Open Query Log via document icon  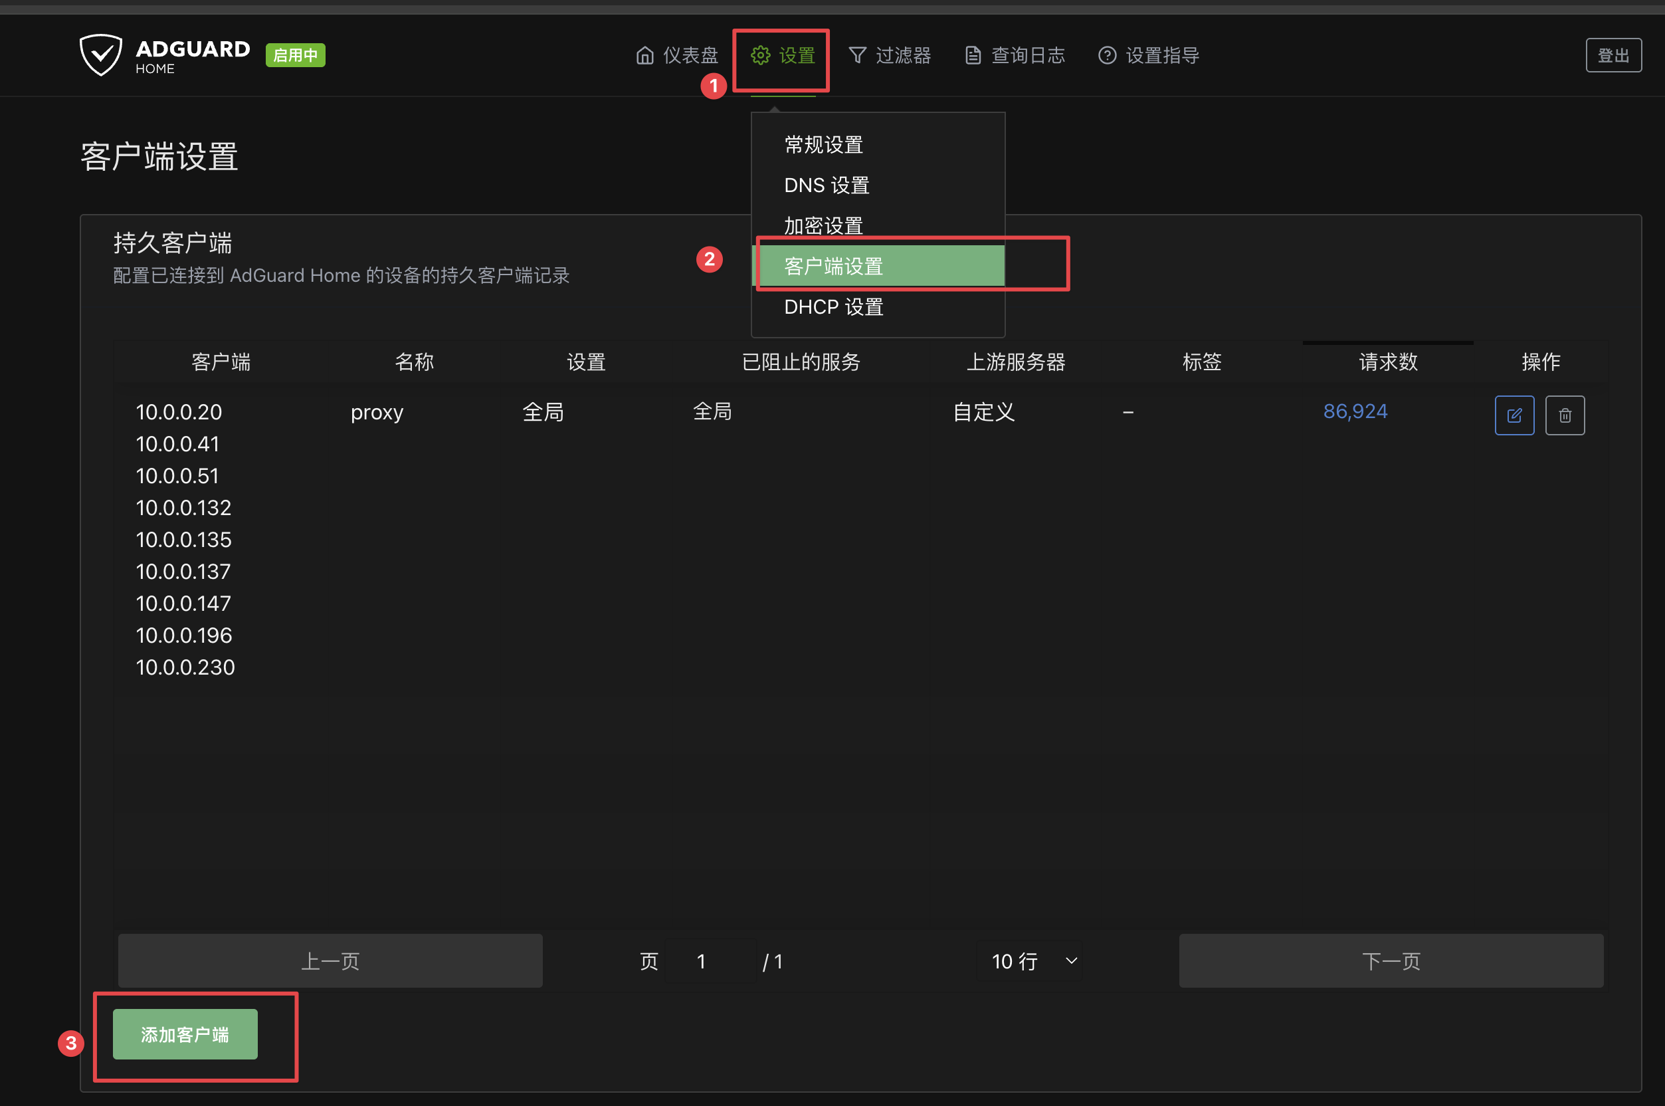973,55
